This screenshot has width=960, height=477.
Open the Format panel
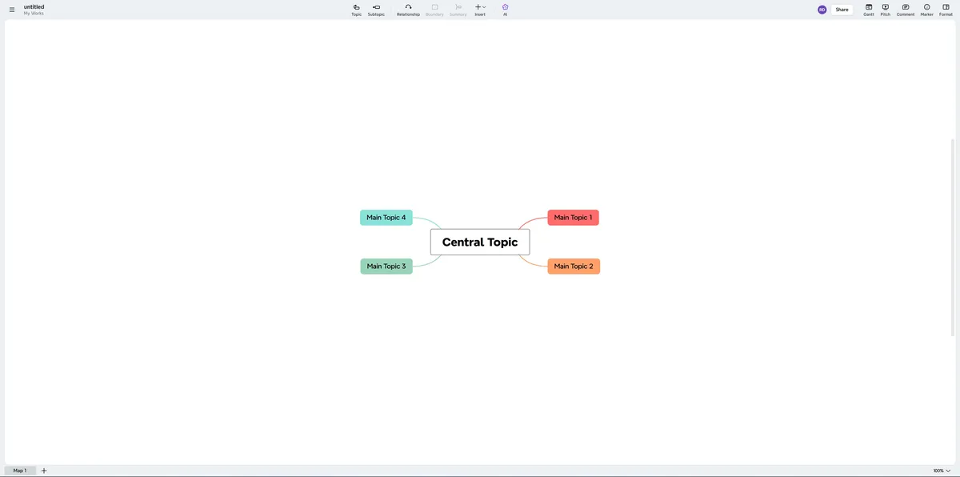coord(946,10)
